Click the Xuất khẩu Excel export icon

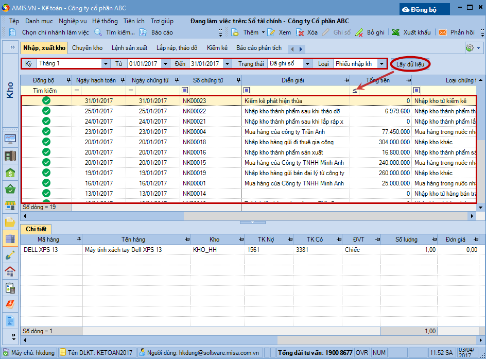pos(395,32)
